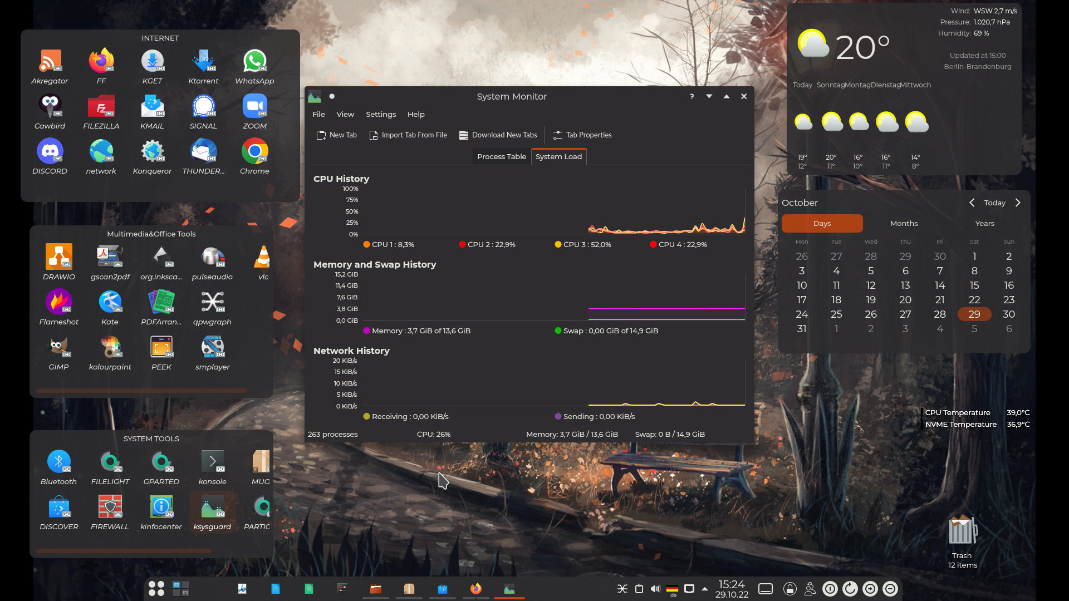This screenshot has width=1069, height=601.
Task: Open Tab Properties in System Monitor
Action: [582, 135]
